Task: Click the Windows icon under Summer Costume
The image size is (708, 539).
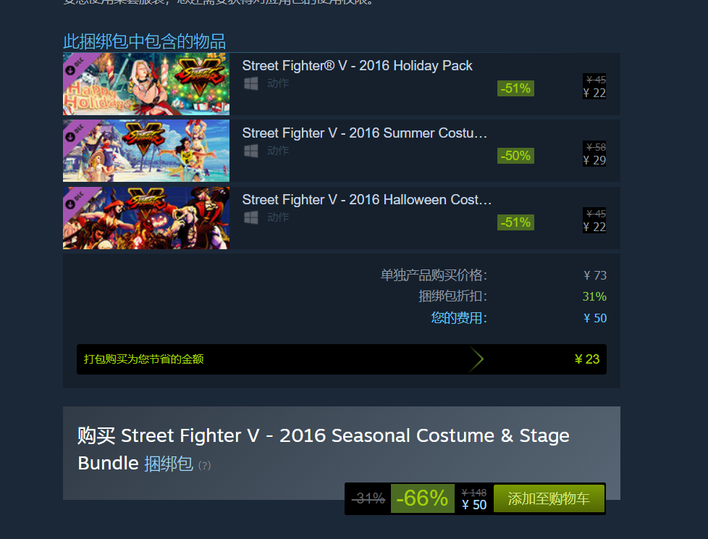Action: [x=251, y=151]
